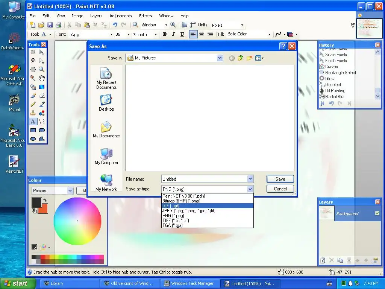This screenshot has width=385, height=289.
Task: Select the Text tool in Tools panel
Action: pyautogui.click(x=33, y=122)
